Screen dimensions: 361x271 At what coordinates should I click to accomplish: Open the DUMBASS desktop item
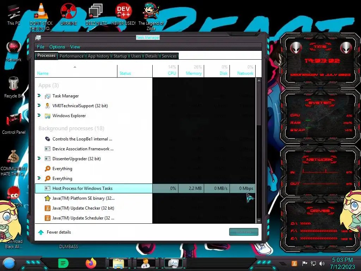tap(69, 247)
